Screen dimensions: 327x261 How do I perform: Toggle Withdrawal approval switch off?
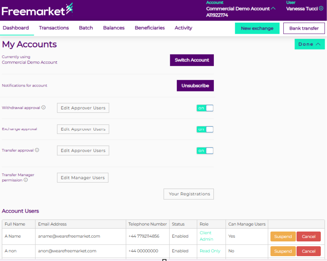coord(205,108)
